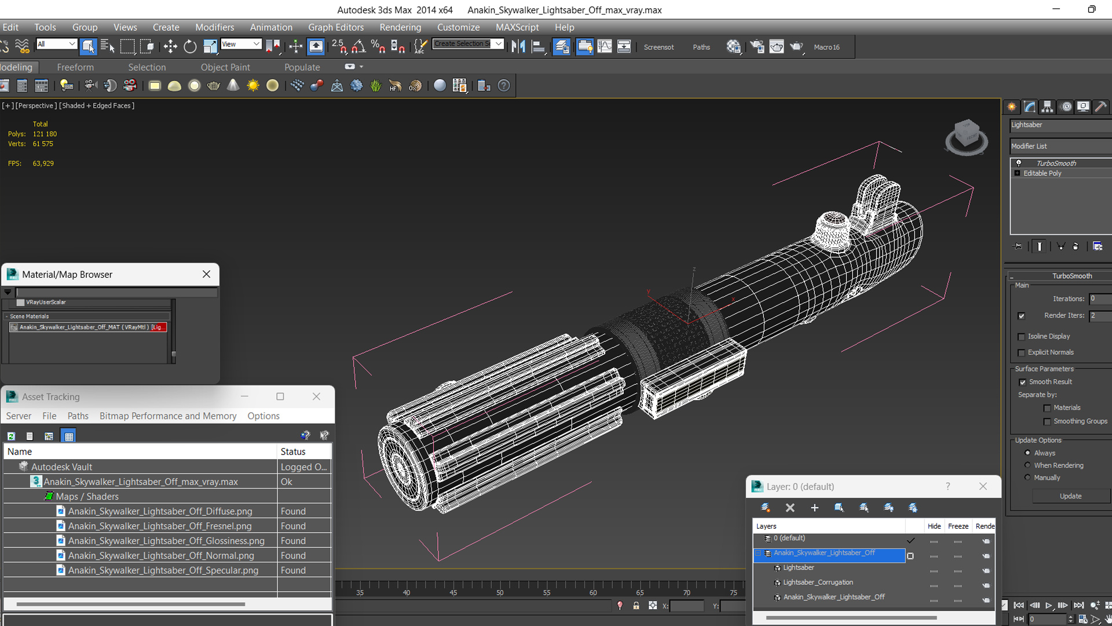Screen dimensions: 1112x626
Task: Toggle the Render Iters checkbox
Action: pyautogui.click(x=1022, y=316)
